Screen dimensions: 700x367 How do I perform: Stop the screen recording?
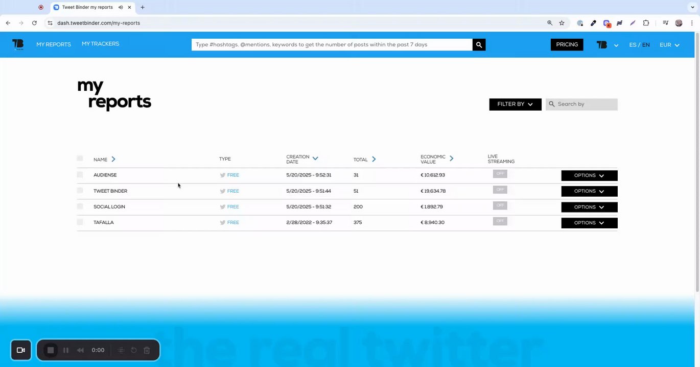tap(51, 350)
